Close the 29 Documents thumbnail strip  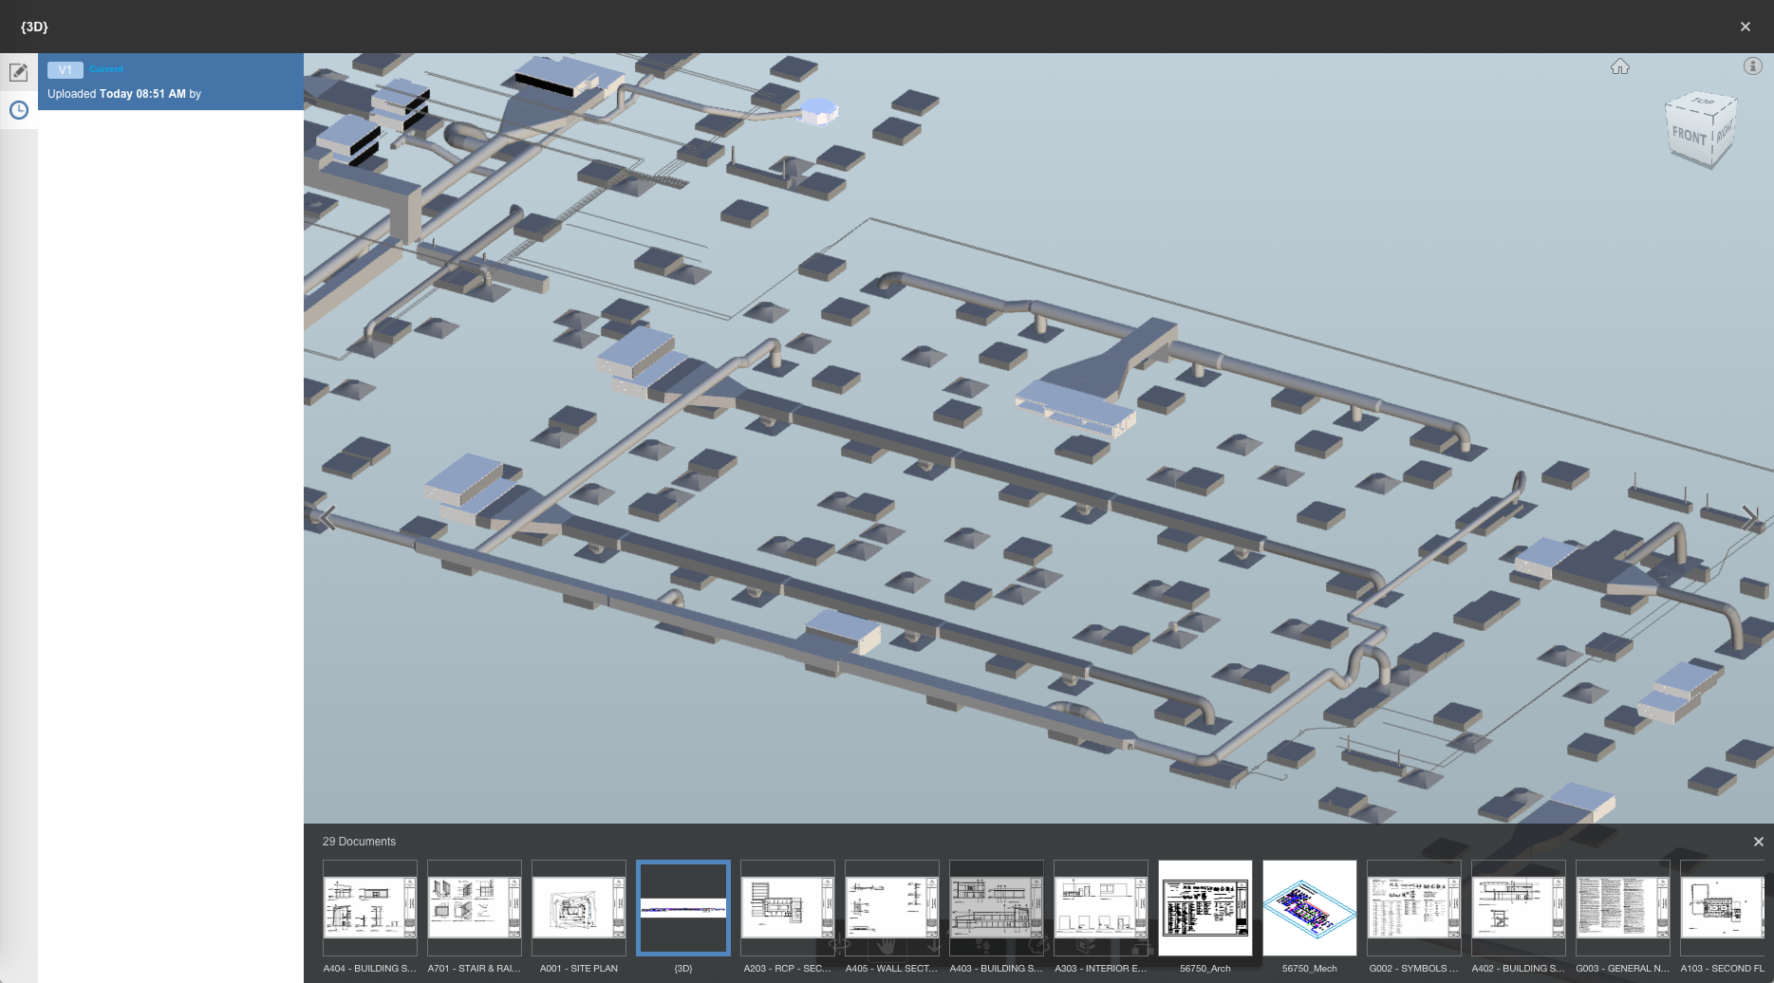(x=1758, y=842)
